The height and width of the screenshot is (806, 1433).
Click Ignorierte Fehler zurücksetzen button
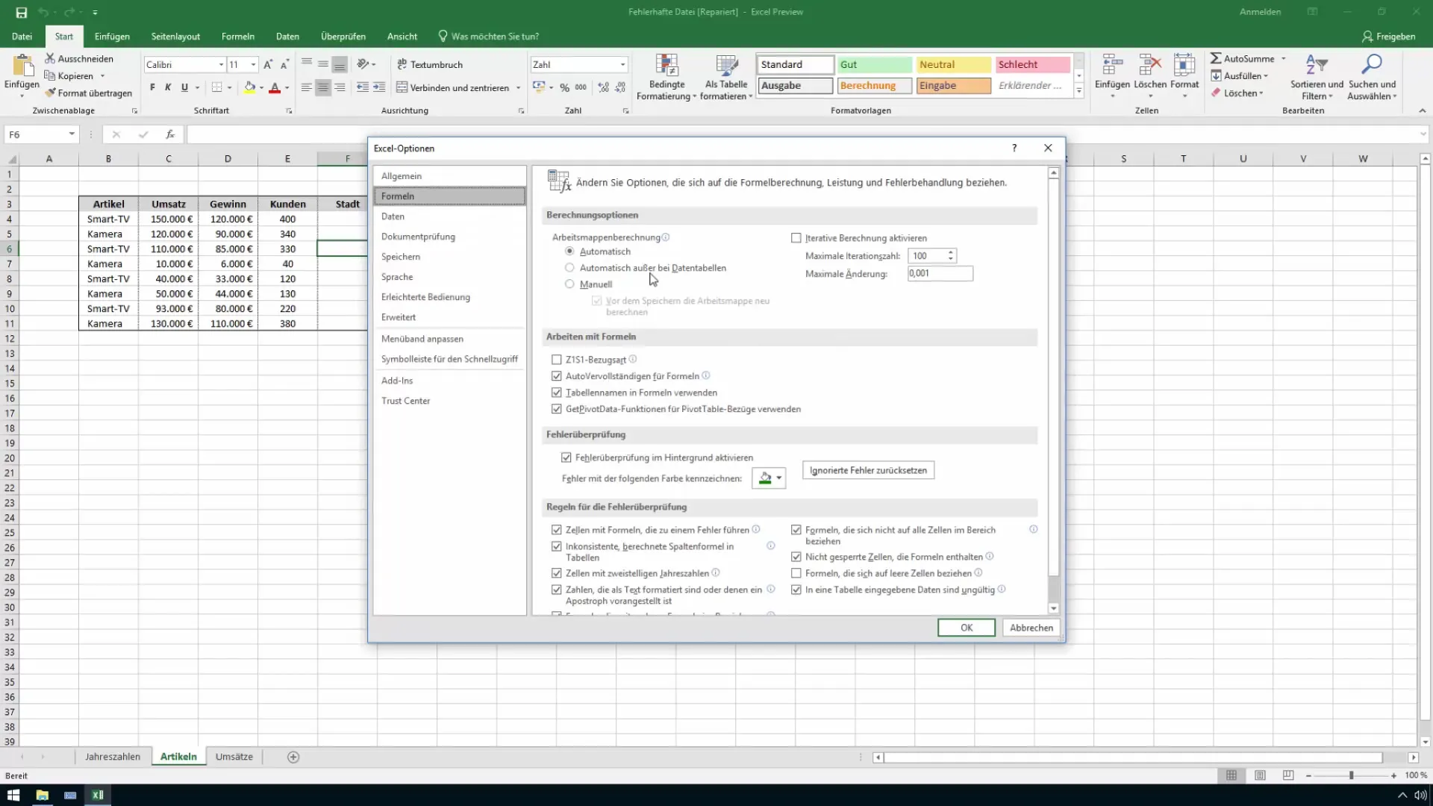868,470
